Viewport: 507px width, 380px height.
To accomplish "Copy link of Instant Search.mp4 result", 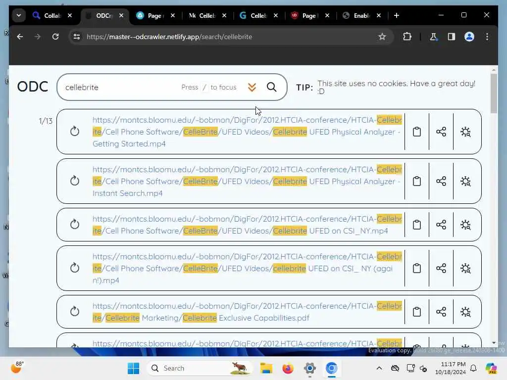I will coord(417,181).
